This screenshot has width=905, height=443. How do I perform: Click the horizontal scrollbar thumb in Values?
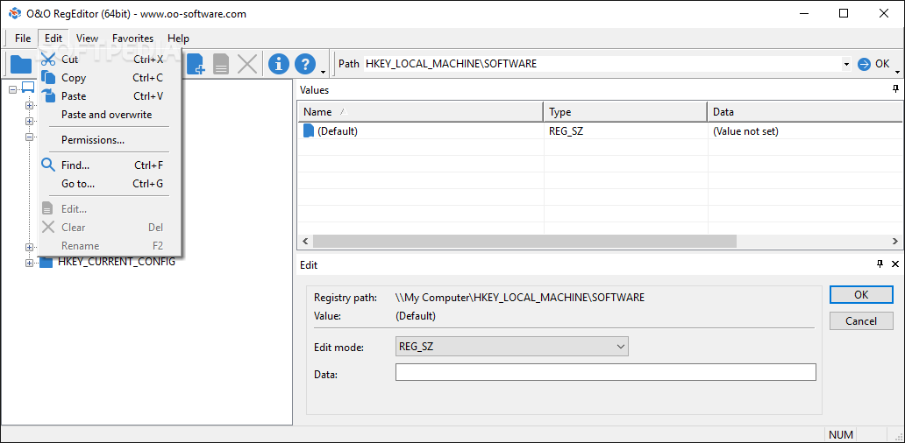click(x=524, y=241)
